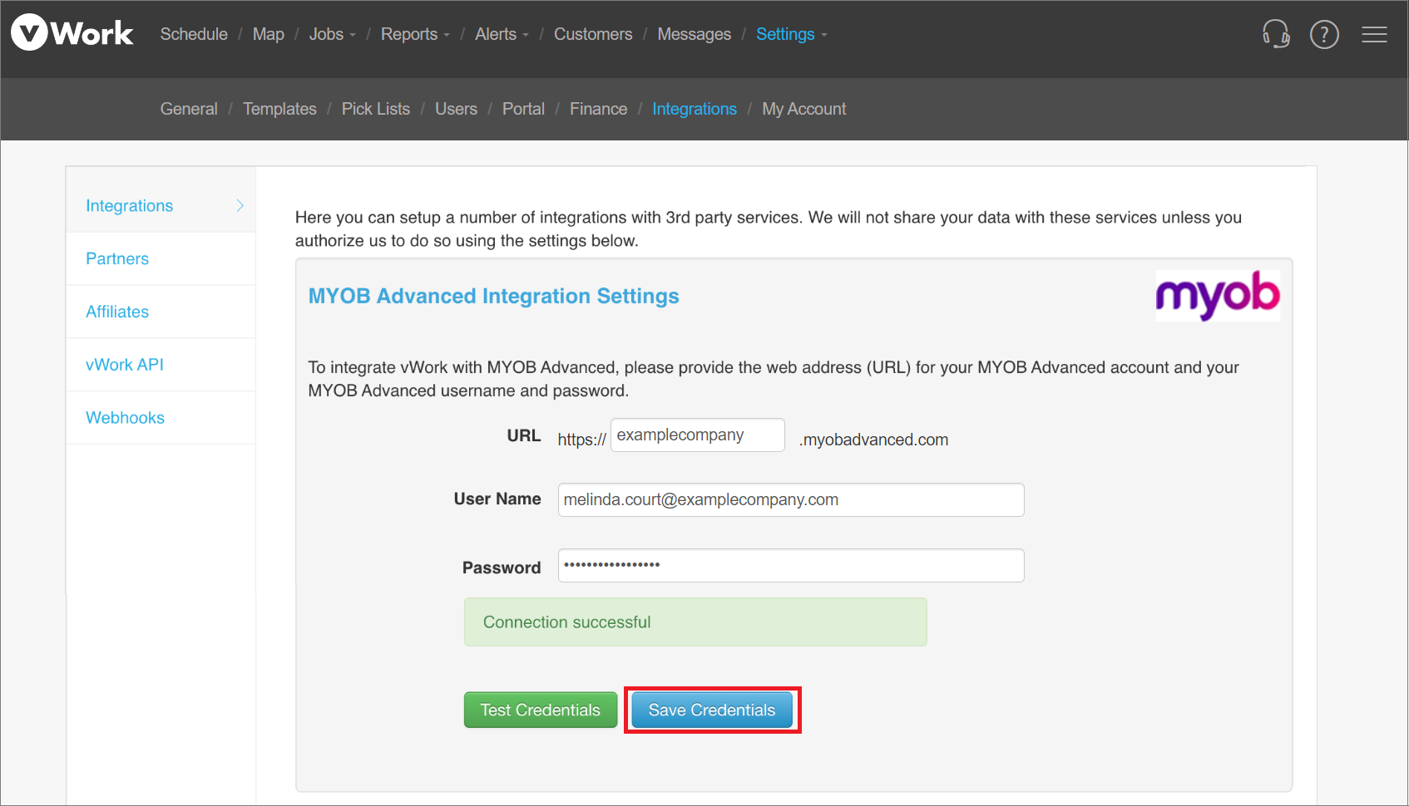Switch to the Finance settings tab
This screenshot has width=1409, height=806.
(598, 109)
